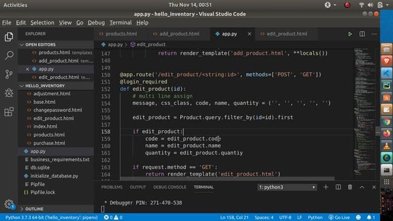The height and width of the screenshot is (221, 393).
Task: Open the Edit menu
Action: point(21,23)
